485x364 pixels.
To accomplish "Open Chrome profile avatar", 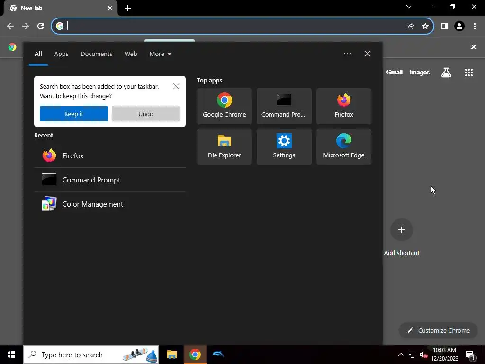I will pyautogui.click(x=459, y=27).
